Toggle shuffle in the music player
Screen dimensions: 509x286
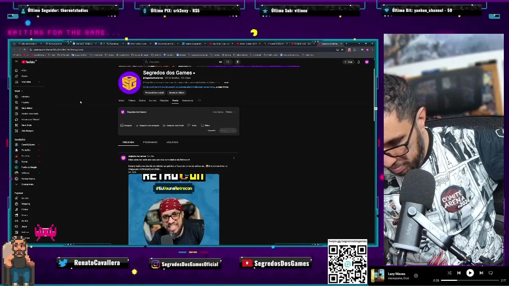(449, 273)
